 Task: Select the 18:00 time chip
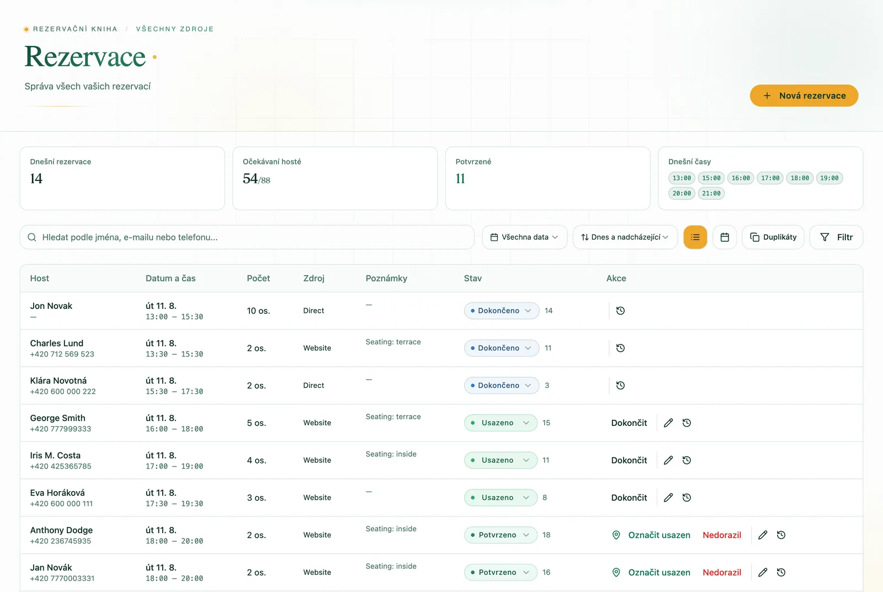tap(800, 178)
